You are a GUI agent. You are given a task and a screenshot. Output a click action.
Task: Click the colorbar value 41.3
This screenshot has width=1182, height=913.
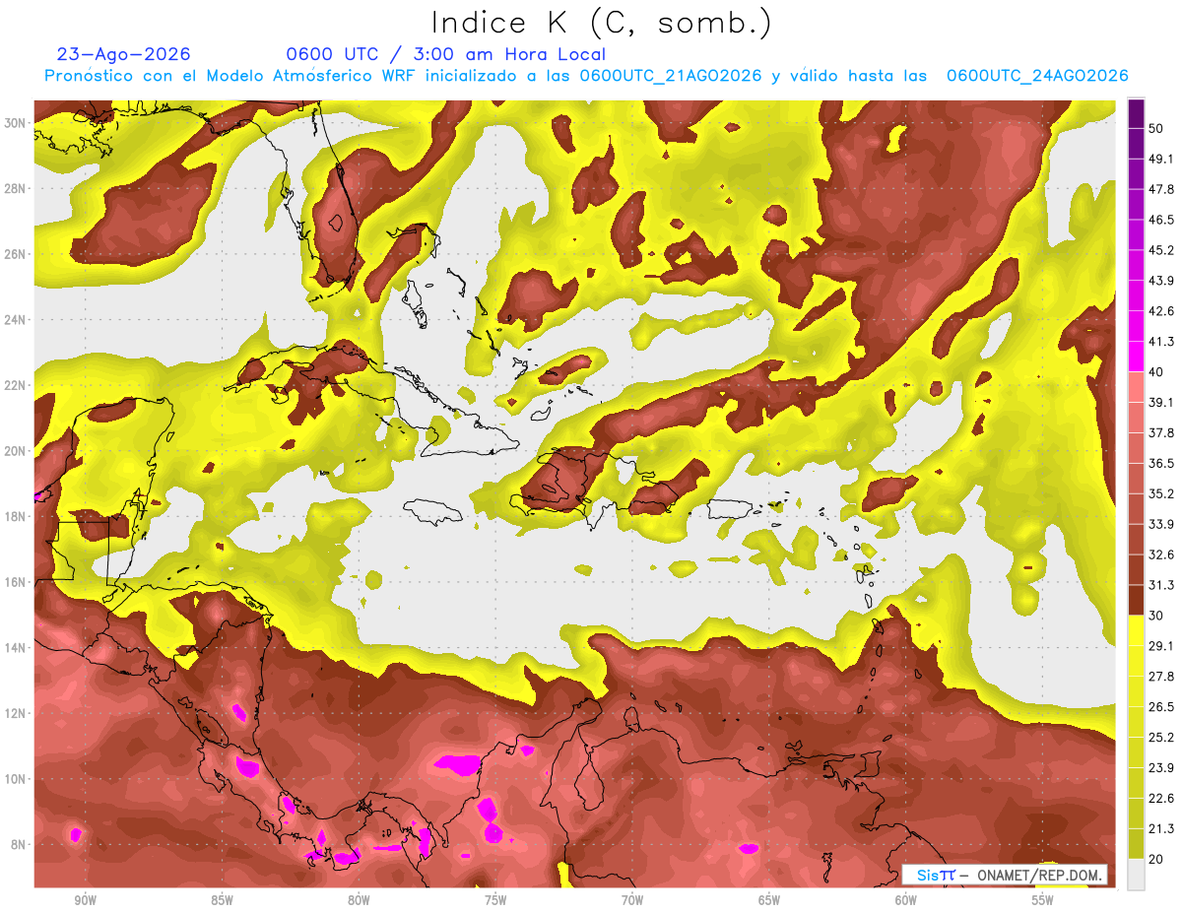tap(1161, 342)
